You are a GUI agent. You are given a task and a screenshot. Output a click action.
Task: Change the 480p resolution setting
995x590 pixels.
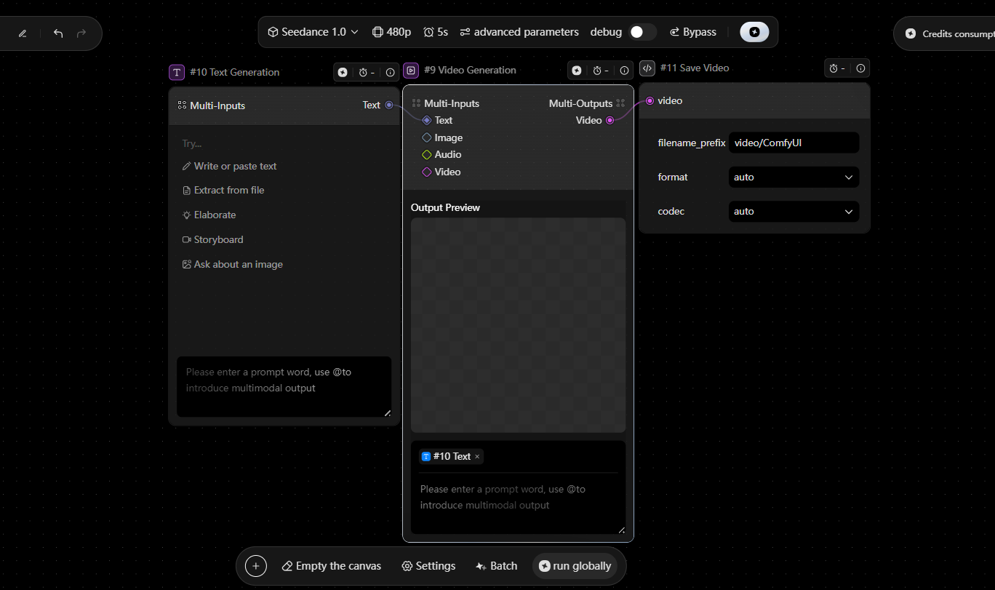391,32
